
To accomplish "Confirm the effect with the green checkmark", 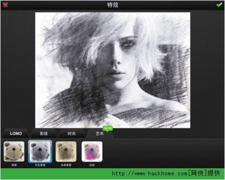I will point(219,5).
